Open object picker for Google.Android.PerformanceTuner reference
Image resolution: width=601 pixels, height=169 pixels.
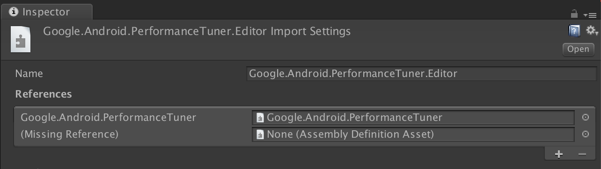point(585,117)
